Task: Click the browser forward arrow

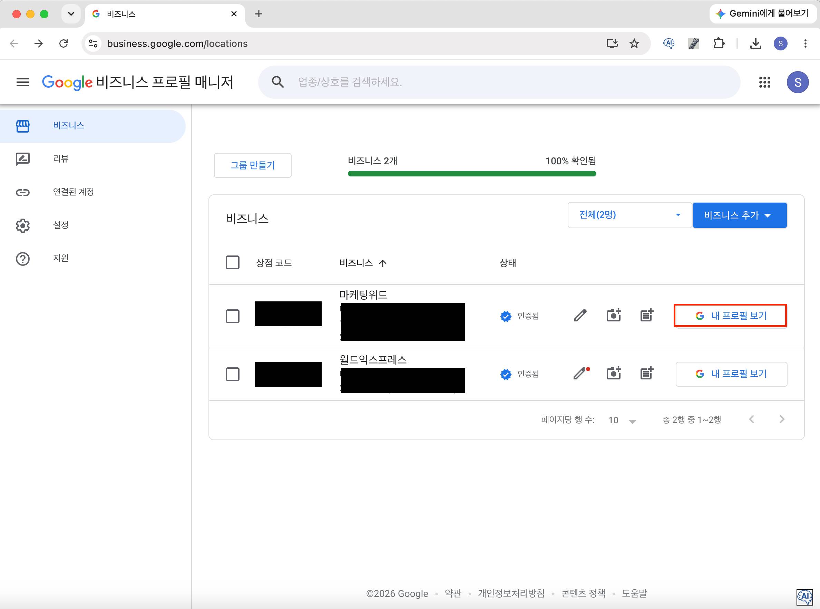Action: [x=38, y=43]
